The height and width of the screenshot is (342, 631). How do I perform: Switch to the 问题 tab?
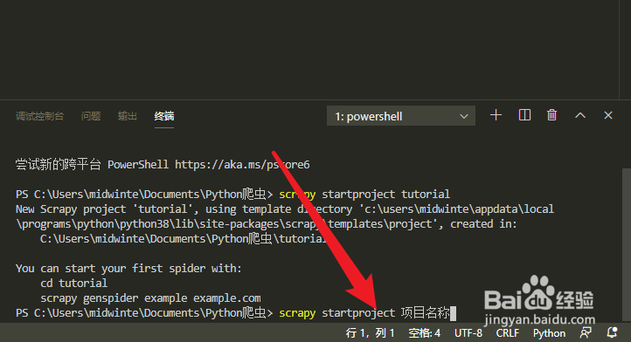click(91, 116)
